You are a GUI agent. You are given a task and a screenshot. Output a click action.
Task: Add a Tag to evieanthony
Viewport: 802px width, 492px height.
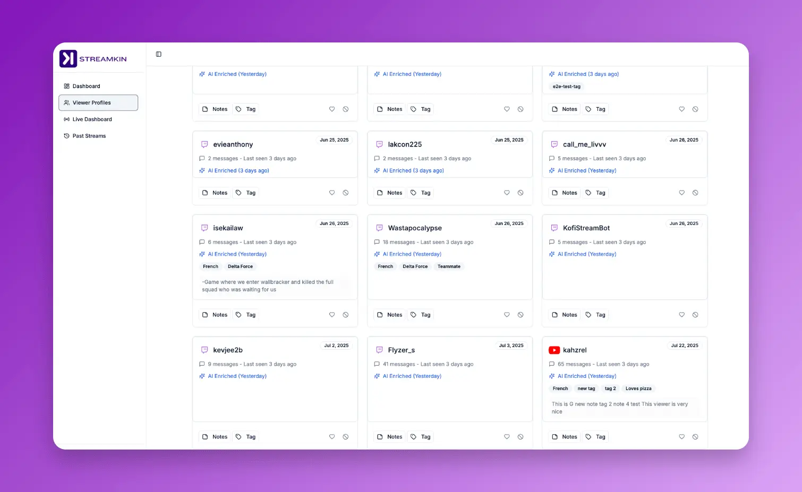click(x=246, y=193)
